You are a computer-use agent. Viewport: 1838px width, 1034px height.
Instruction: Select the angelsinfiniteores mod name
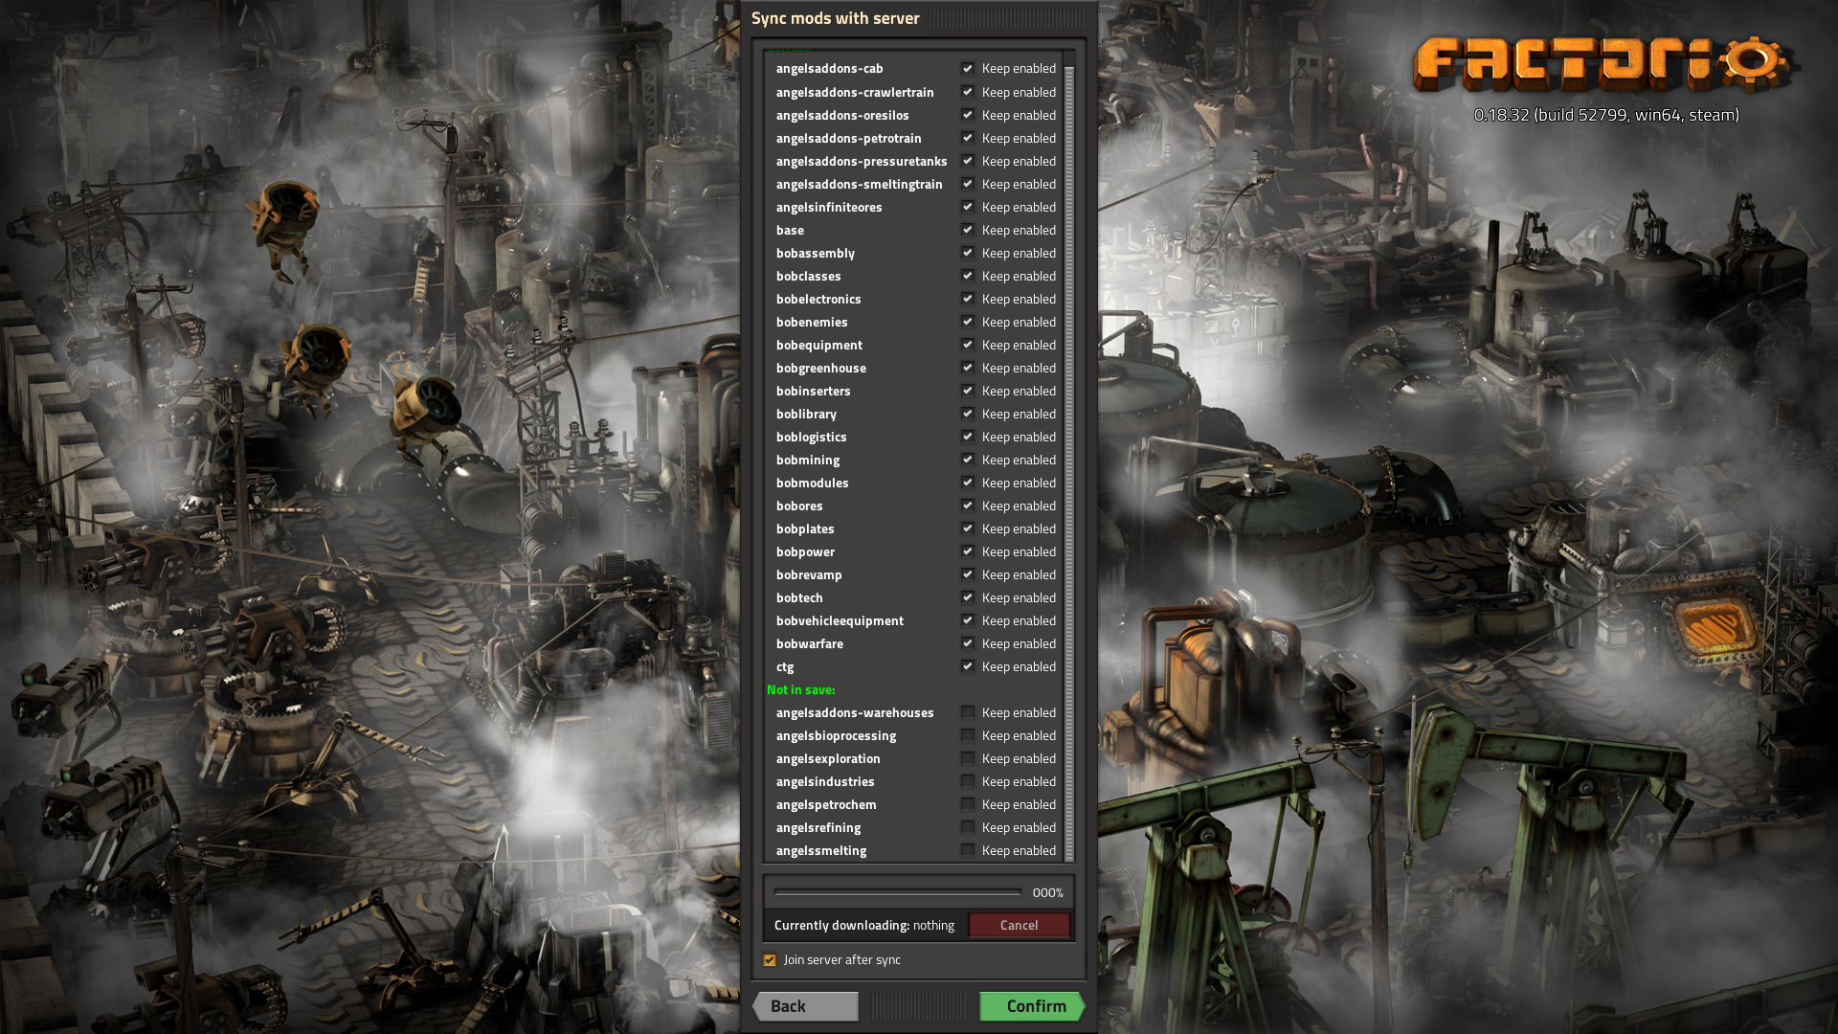829,208
